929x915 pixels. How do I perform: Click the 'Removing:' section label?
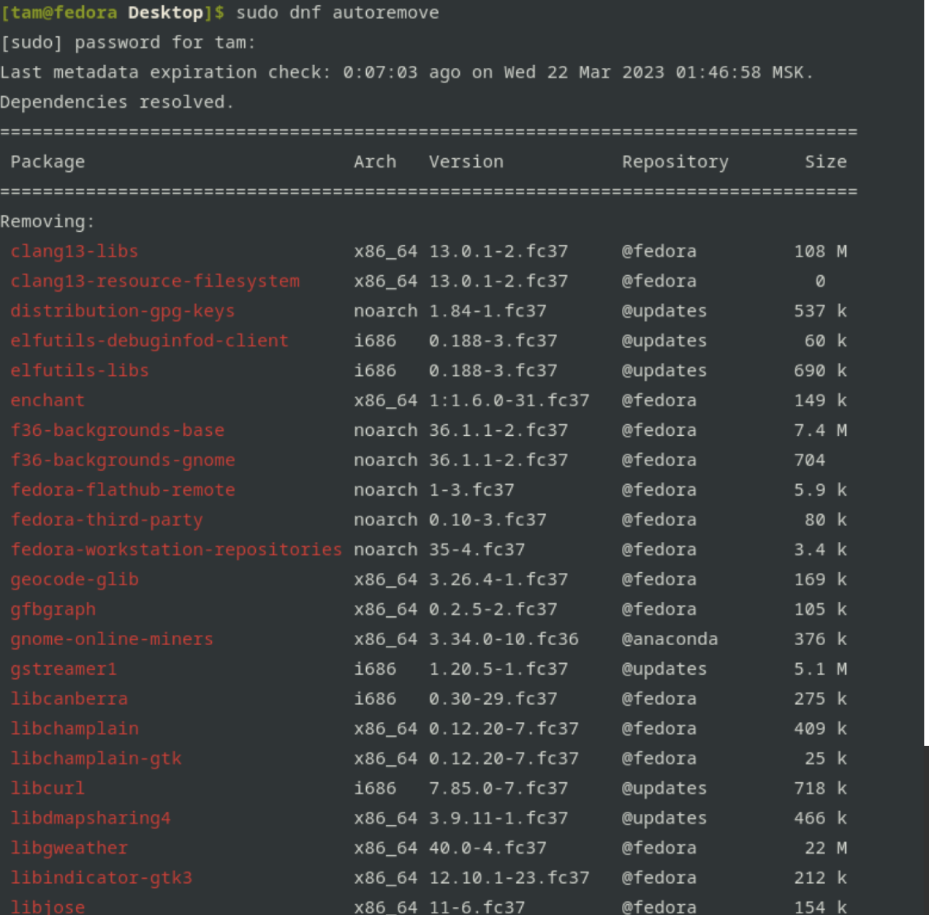click(48, 222)
